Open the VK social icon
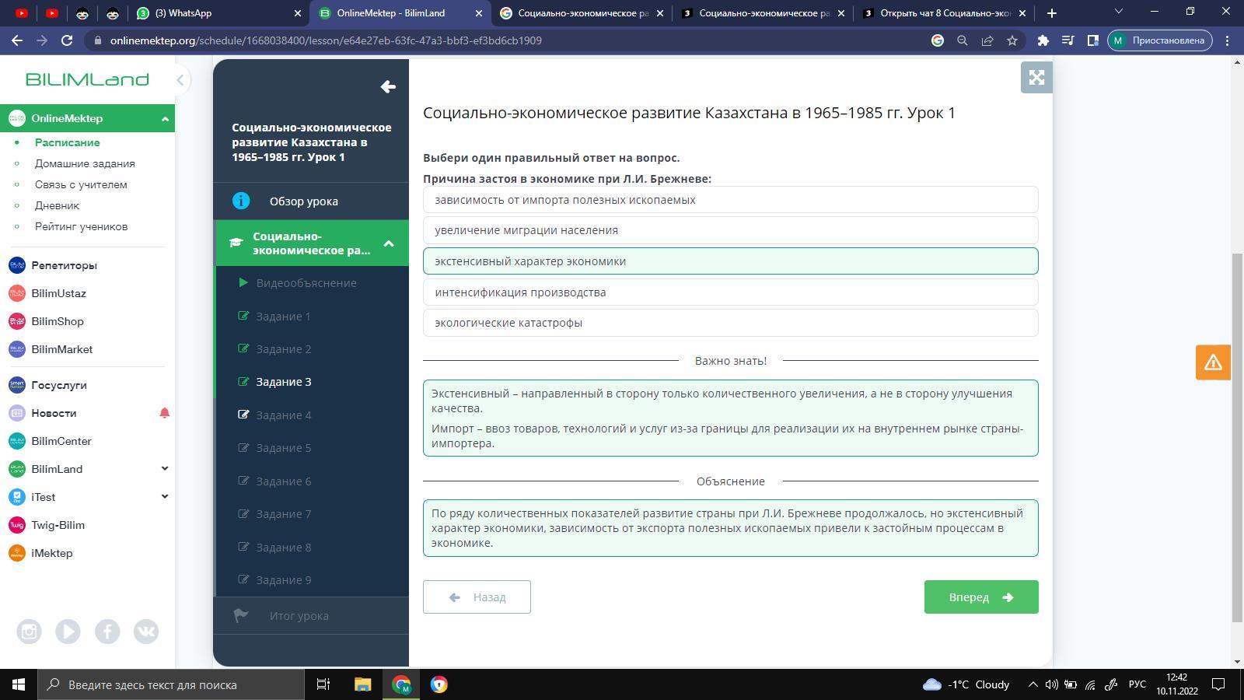The width and height of the screenshot is (1244, 700). coord(146,632)
